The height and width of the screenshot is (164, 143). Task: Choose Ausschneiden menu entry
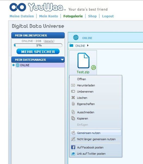(96, 112)
